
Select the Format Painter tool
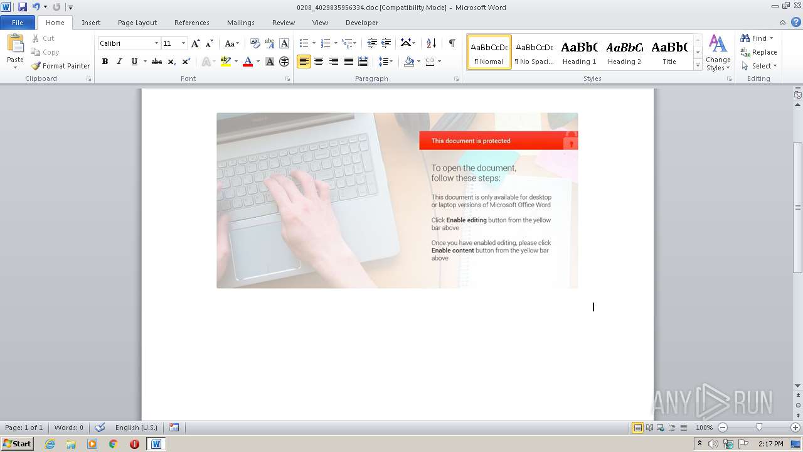tap(60, 66)
